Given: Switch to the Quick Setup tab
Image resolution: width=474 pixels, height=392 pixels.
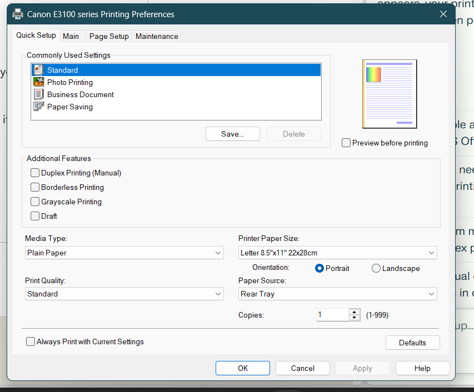Looking at the screenshot, I should [36, 36].
